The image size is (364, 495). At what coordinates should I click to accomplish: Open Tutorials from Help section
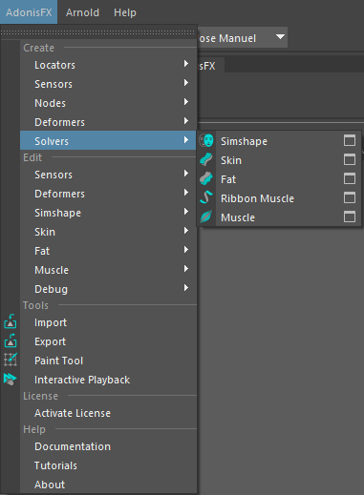(108, 465)
